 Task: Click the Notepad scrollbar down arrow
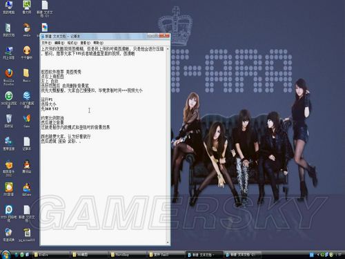[168, 242]
